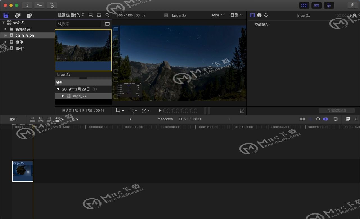Select 空间符合 inspector section
This screenshot has height=219, width=360.
[262, 24]
